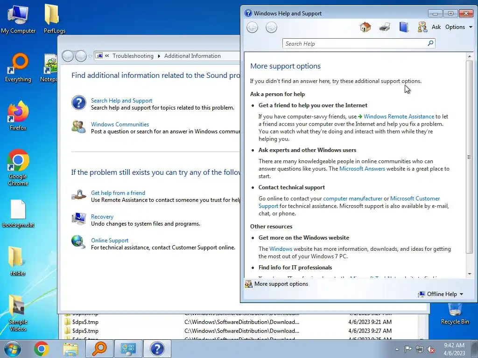Click Control Panel taskbar icon
Screen dimensions: 478x358
[128, 349]
